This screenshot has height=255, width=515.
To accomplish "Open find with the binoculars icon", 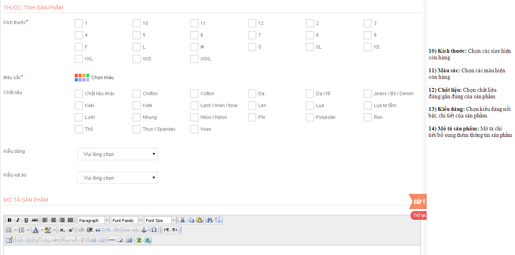I will [x=209, y=220].
